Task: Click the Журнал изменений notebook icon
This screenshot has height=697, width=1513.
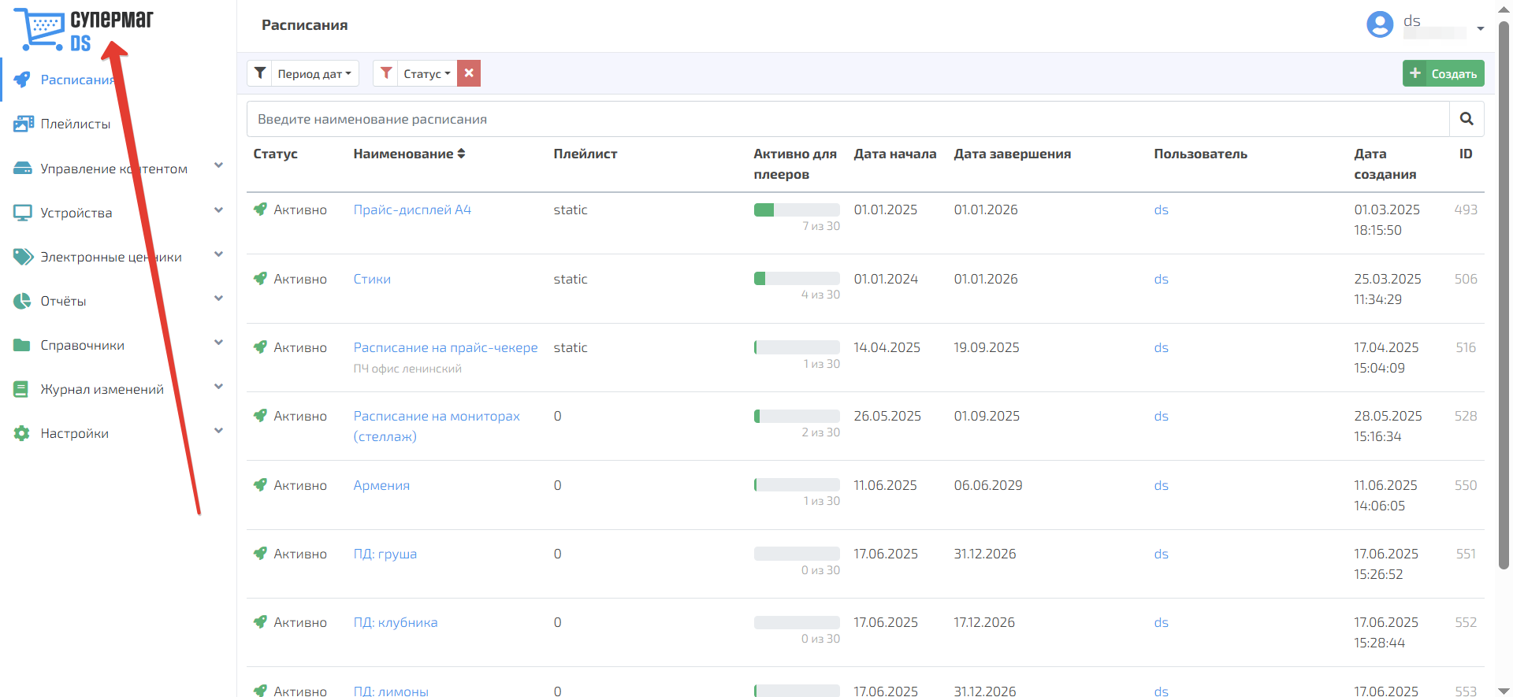Action: coord(21,389)
